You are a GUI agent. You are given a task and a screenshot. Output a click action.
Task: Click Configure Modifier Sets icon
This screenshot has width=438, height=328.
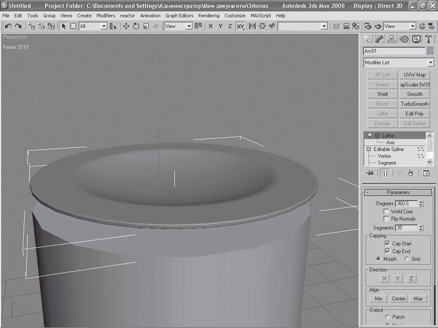pyautogui.click(x=427, y=173)
